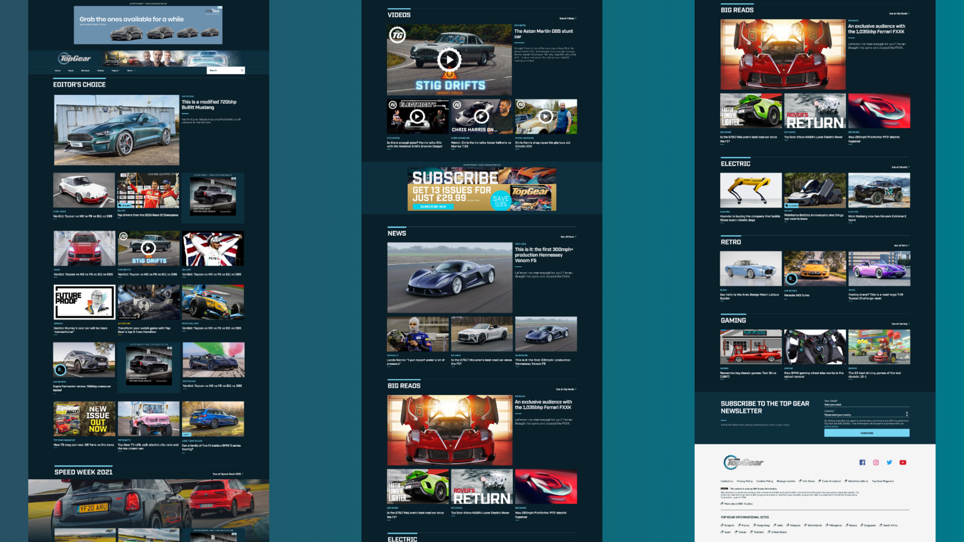Open the Privacy Policy footer link
This screenshot has width=964, height=542.
745,481
